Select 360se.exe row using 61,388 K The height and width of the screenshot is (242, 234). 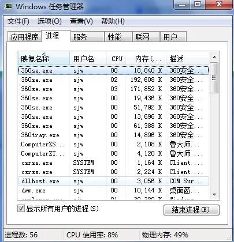tap(113, 126)
